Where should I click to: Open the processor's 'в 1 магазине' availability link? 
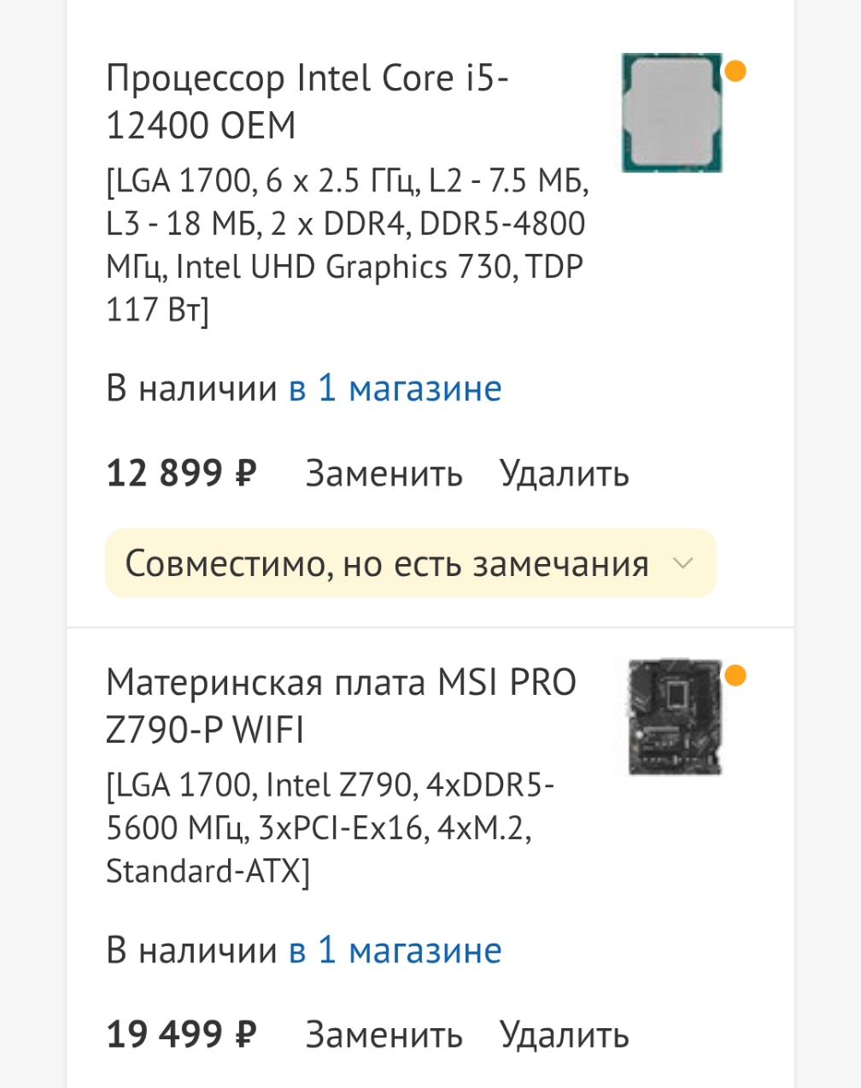(x=395, y=388)
